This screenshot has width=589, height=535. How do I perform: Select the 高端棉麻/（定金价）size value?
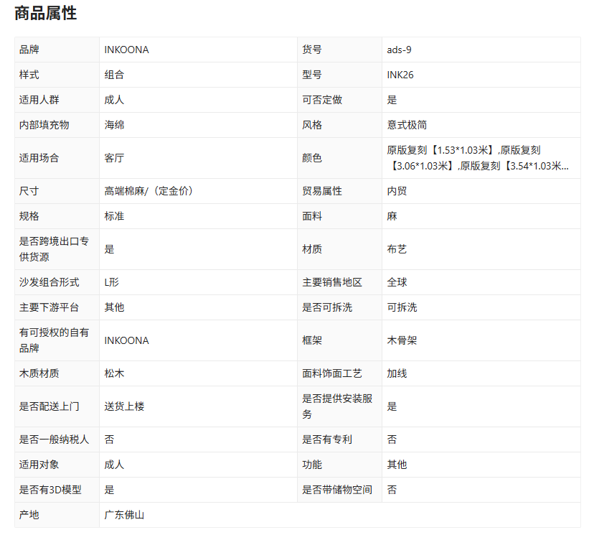[149, 191]
